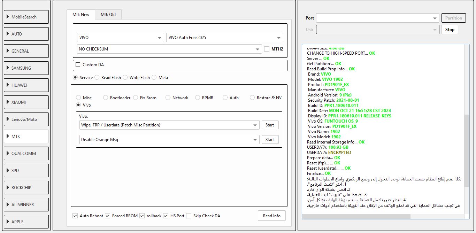
Task: Open the Usb selection dropdown
Action: 378,30
